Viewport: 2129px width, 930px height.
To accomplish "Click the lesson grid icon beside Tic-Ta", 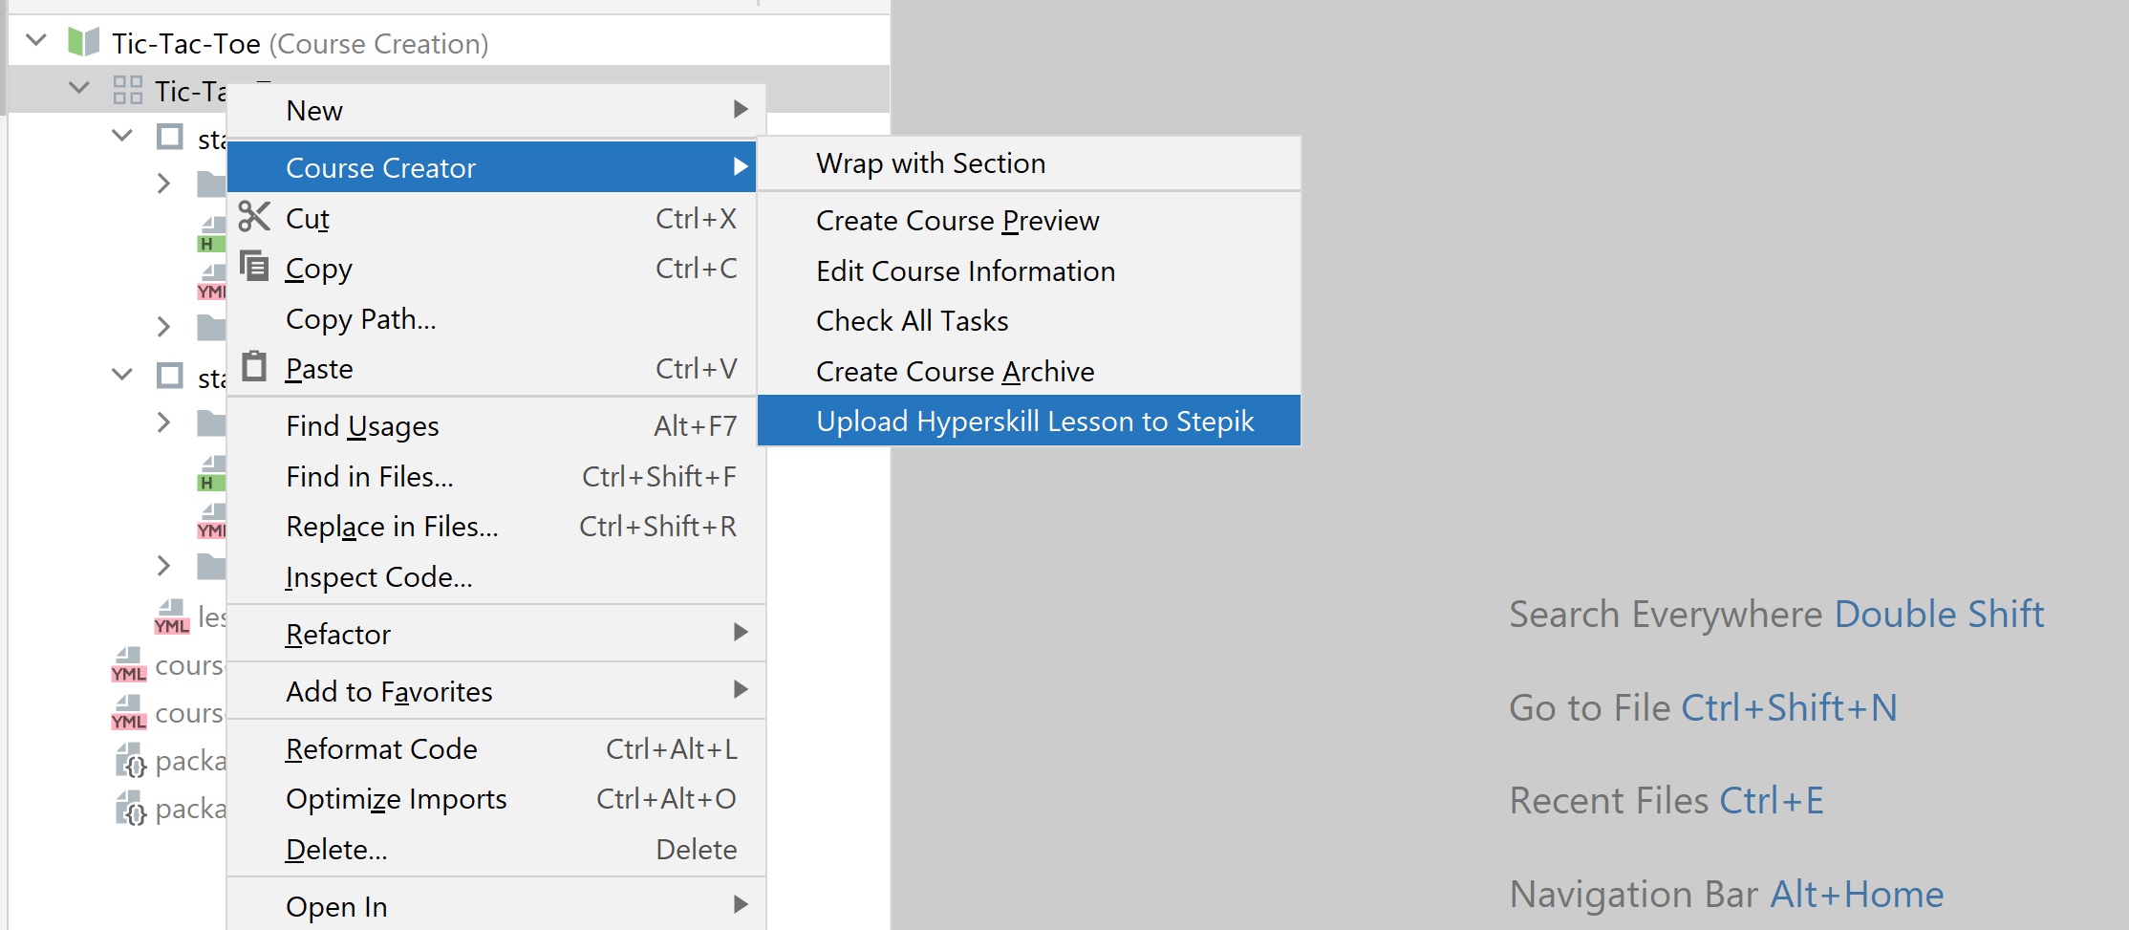I will [127, 90].
